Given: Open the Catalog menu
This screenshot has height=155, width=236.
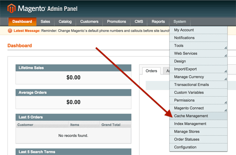Looking at the screenshot, I should point(65,22).
